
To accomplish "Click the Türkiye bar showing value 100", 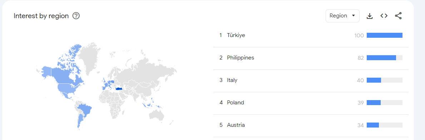I will [384, 35].
